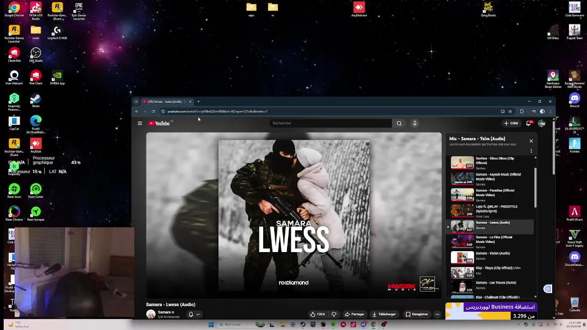Go to the YouTube logo home link
Image resolution: width=587 pixels, height=330 pixels.
[159, 123]
